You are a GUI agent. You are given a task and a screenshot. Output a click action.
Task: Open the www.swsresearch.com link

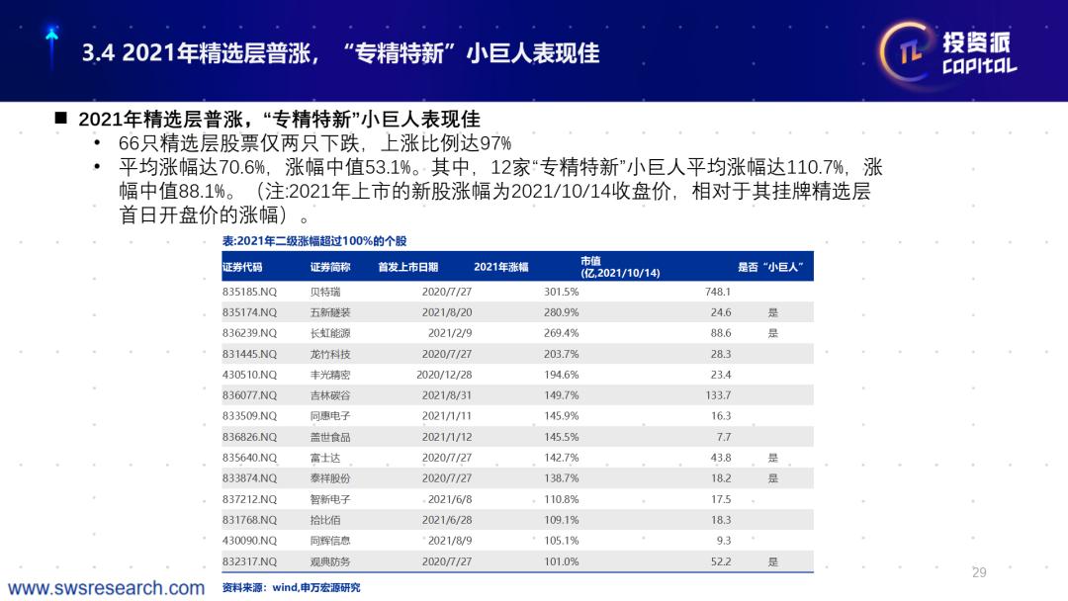coord(106,587)
